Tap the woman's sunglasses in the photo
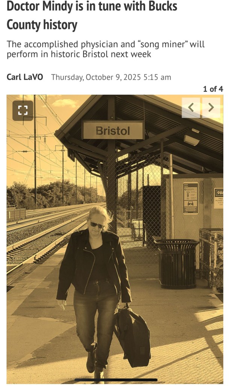Image resolution: width=232 pixels, height=386 pixels. (97, 225)
